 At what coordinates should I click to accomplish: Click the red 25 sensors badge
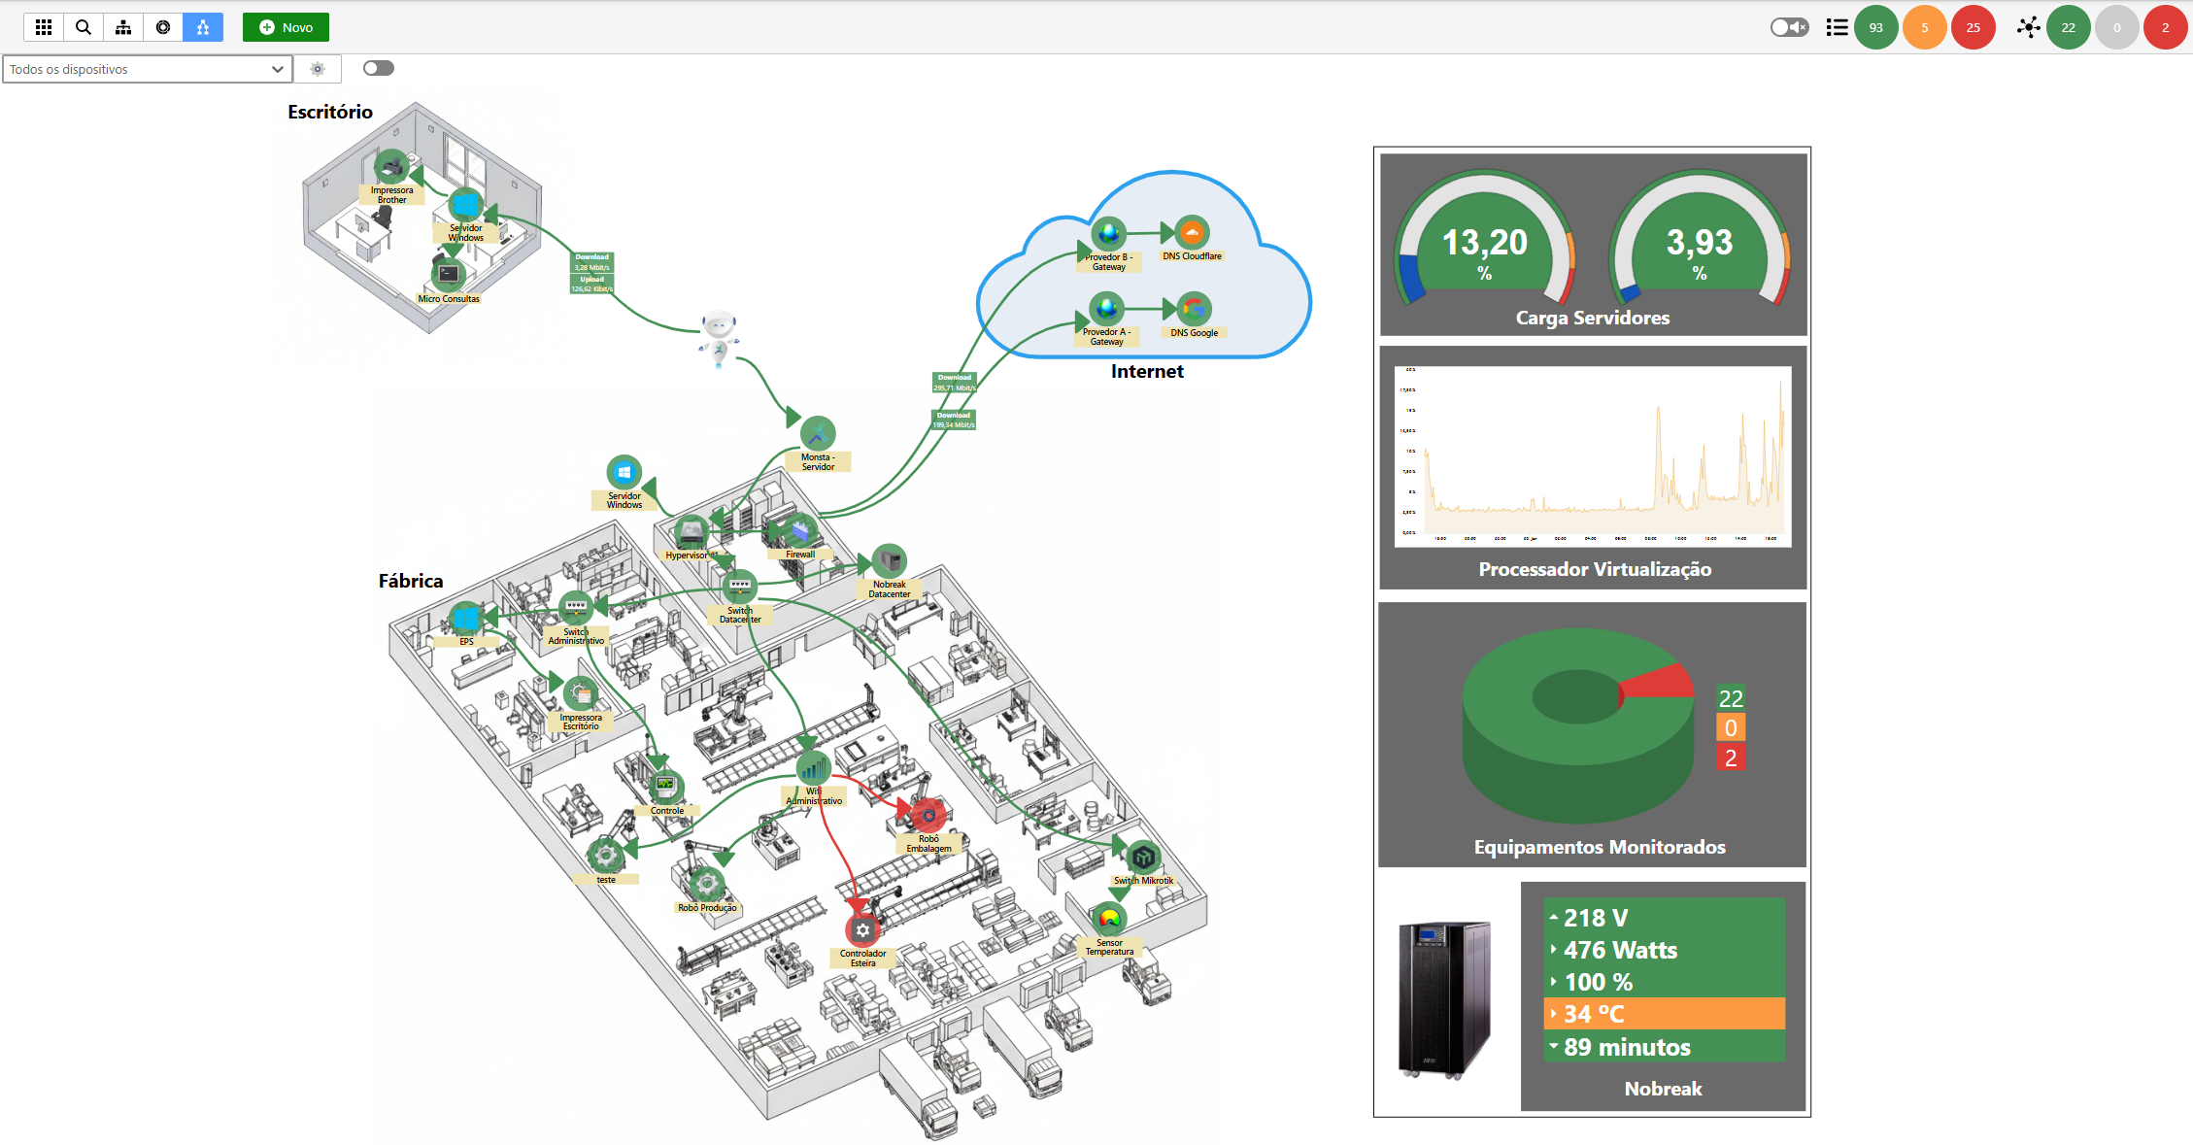pos(1973,27)
